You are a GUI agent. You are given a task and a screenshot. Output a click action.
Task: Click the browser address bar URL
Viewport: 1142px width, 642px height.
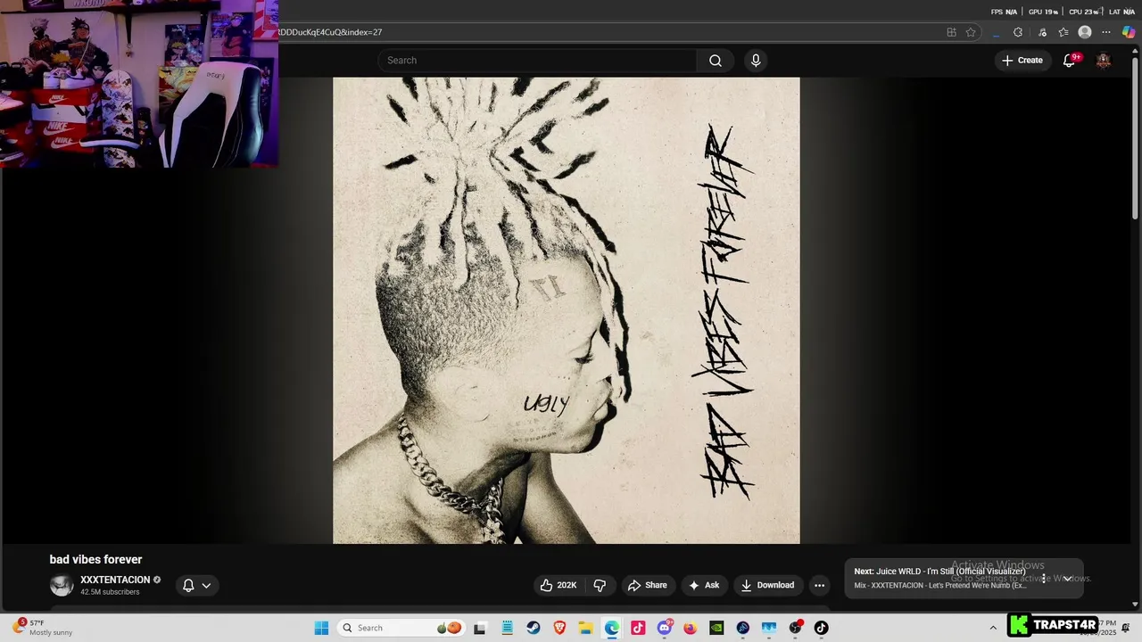click(330, 32)
